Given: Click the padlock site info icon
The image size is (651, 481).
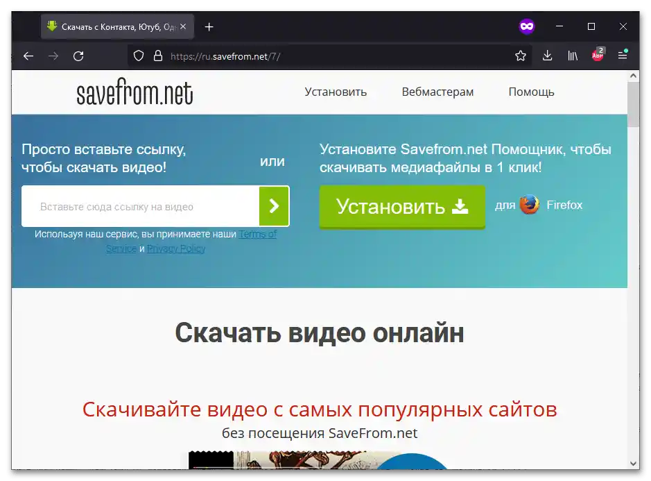Looking at the screenshot, I should [158, 56].
